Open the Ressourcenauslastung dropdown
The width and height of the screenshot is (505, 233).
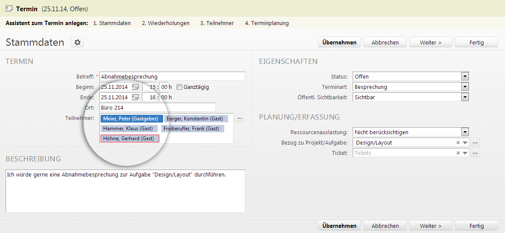(465, 132)
